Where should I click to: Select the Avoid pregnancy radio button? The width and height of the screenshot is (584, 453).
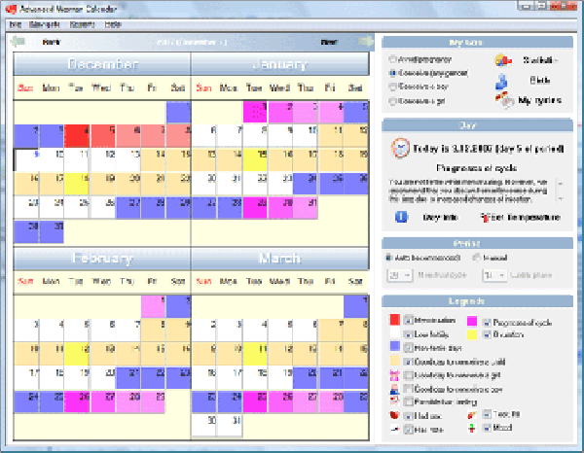(392, 59)
